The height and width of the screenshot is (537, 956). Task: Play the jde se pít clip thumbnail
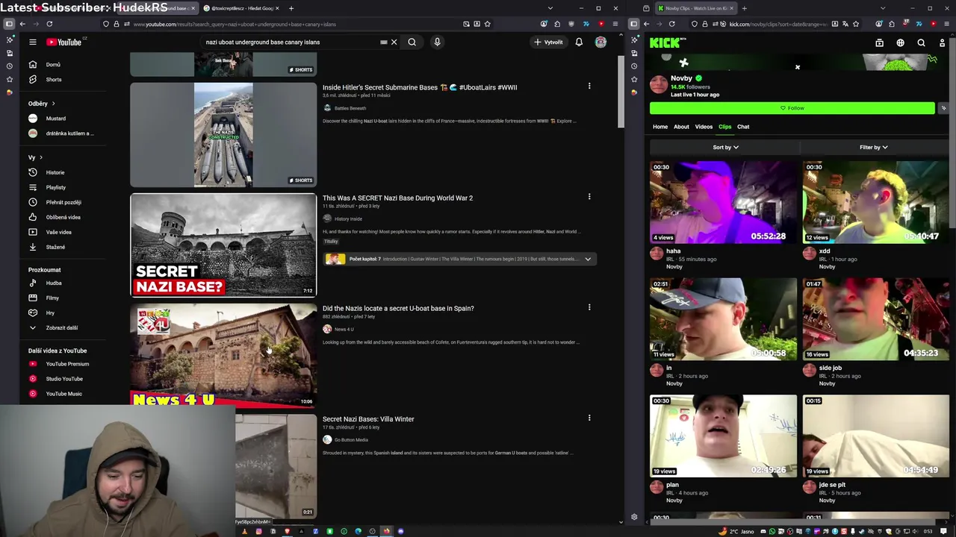tap(875, 436)
